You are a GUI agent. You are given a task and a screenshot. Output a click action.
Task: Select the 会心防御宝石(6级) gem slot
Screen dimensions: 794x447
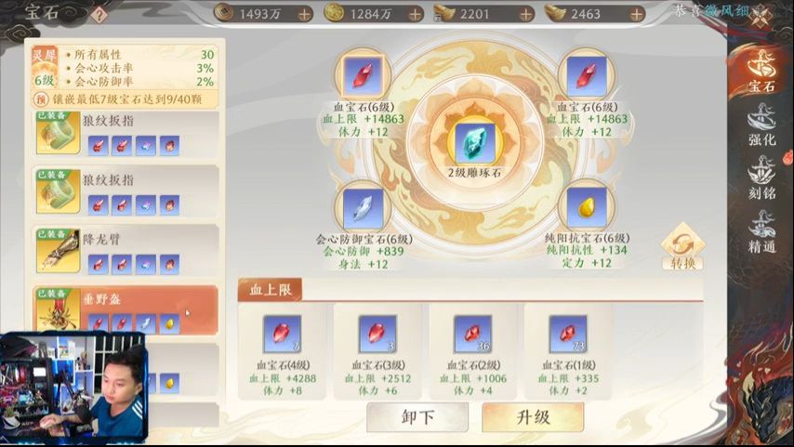pyautogui.click(x=363, y=207)
